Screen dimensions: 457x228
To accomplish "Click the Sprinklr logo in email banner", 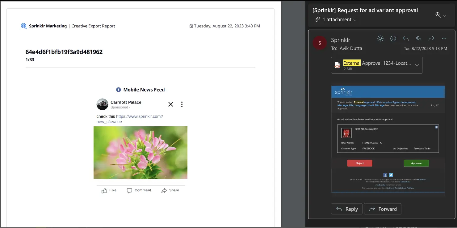I will pos(344,92).
